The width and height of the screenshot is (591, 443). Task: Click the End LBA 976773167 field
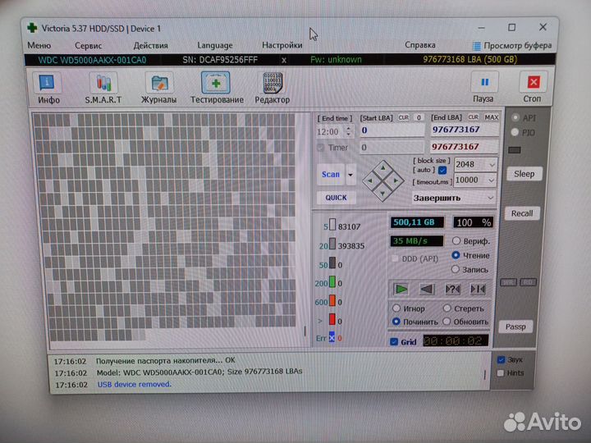[465, 130]
